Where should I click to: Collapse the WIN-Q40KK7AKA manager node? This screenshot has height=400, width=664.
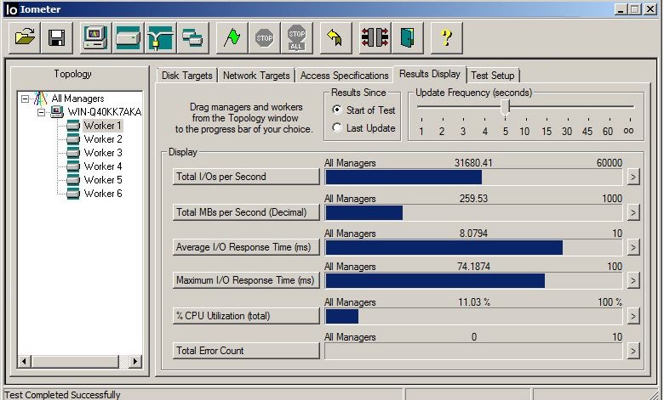[x=41, y=112]
